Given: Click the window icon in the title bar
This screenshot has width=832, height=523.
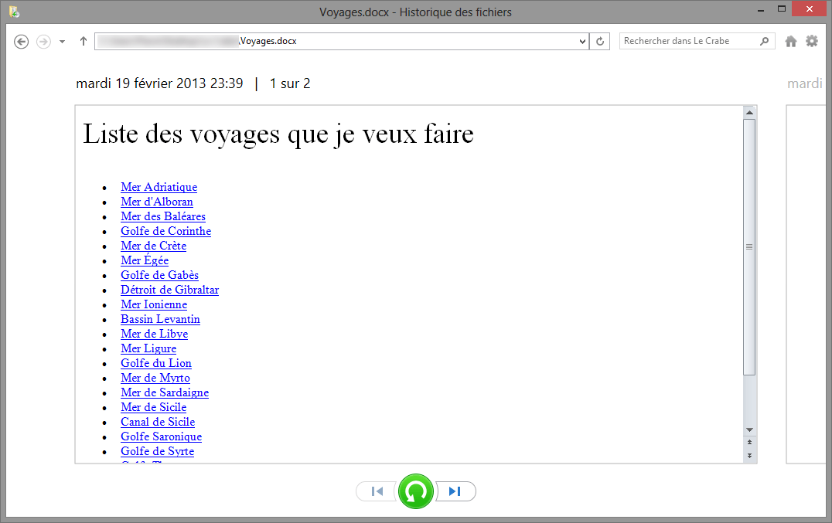Looking at the screenshot, I should tap(15, 11).
